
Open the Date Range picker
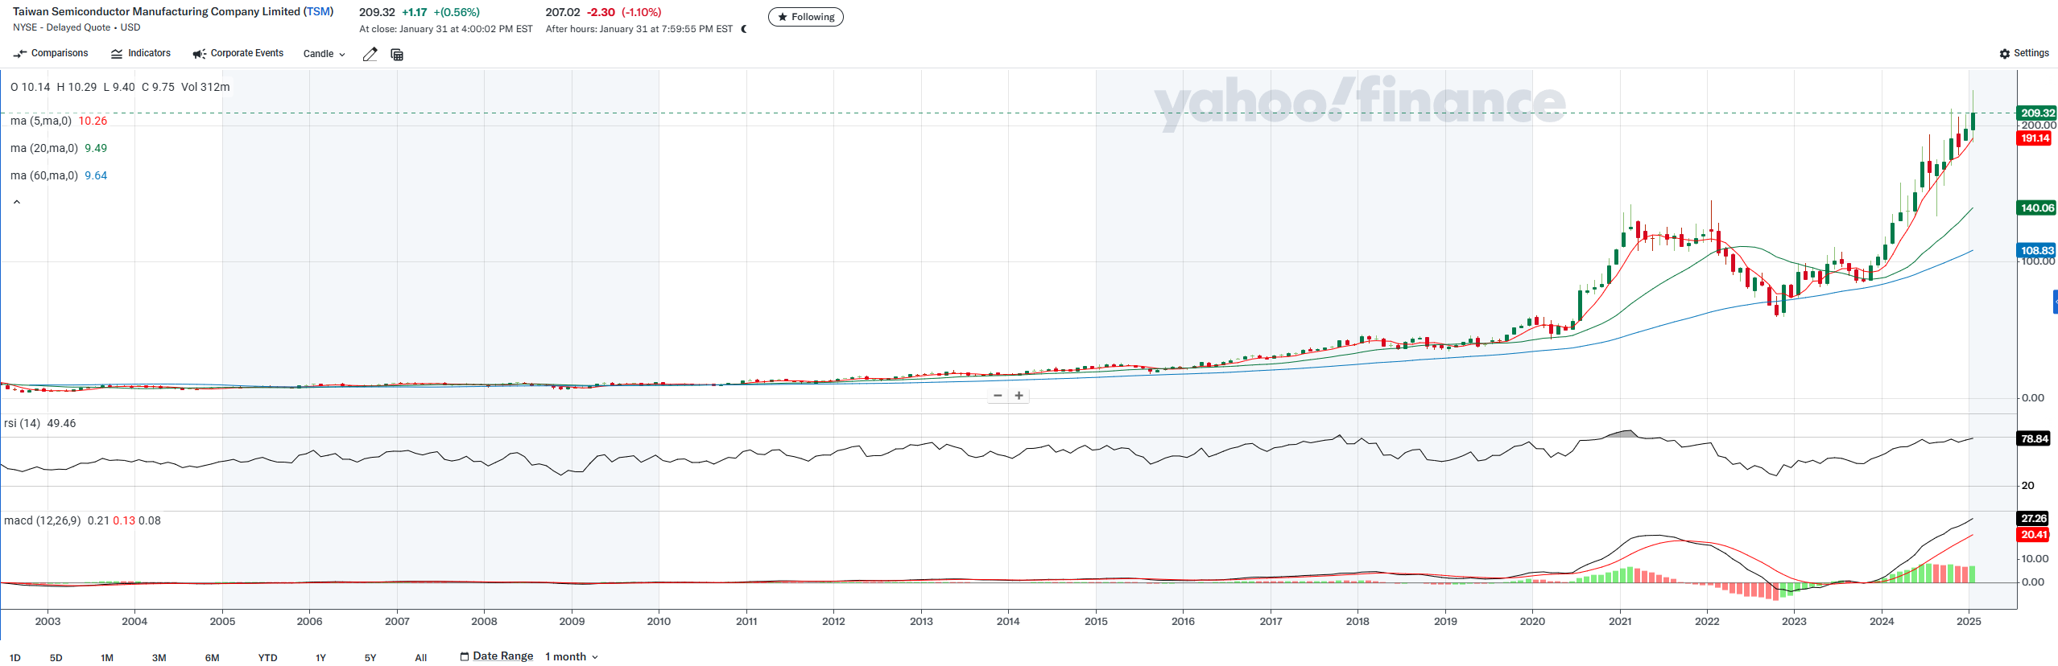(497, 656)
